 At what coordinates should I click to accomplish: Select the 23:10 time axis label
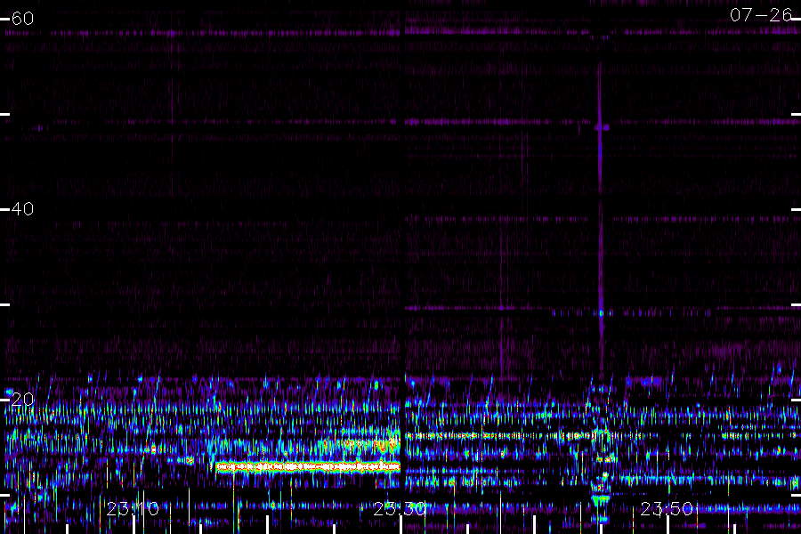pyautogui.click(x=133, y=509)
